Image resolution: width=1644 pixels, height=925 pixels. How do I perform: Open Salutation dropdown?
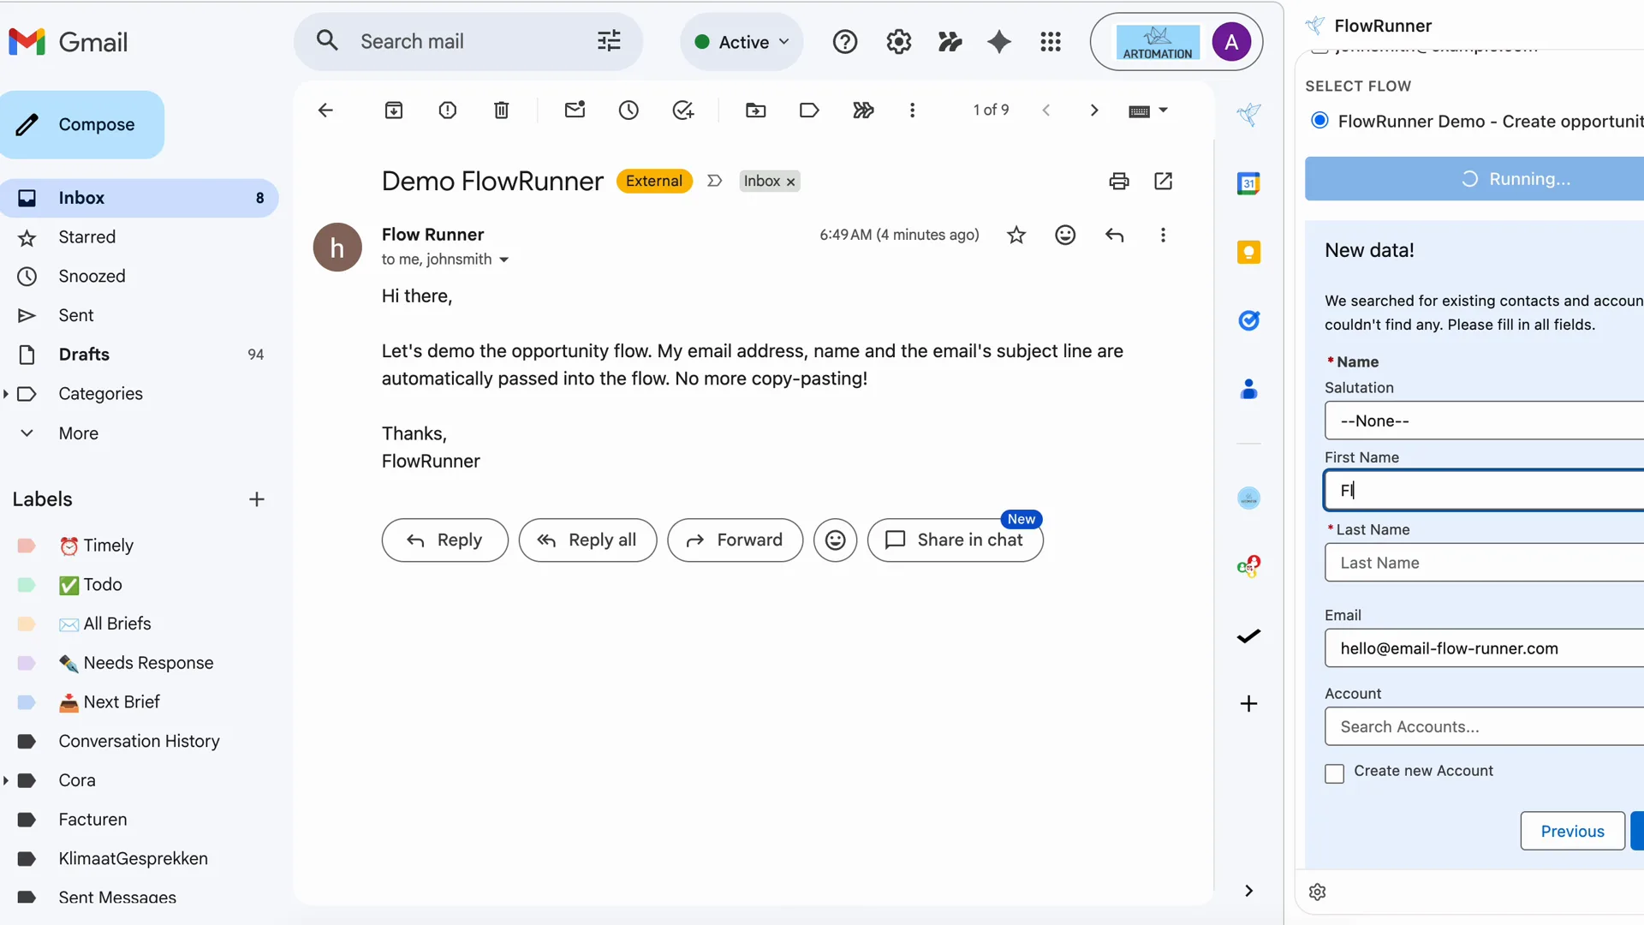coord(1484,421)
